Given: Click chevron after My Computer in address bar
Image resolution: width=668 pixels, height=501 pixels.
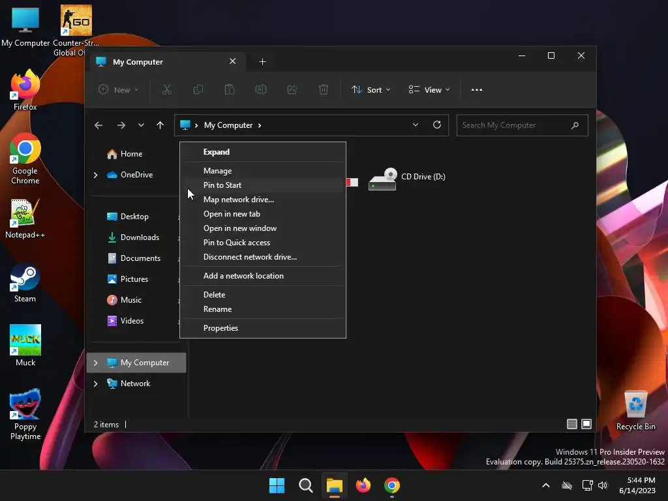Looking at the screenshot, I should (x=260, y=125).
